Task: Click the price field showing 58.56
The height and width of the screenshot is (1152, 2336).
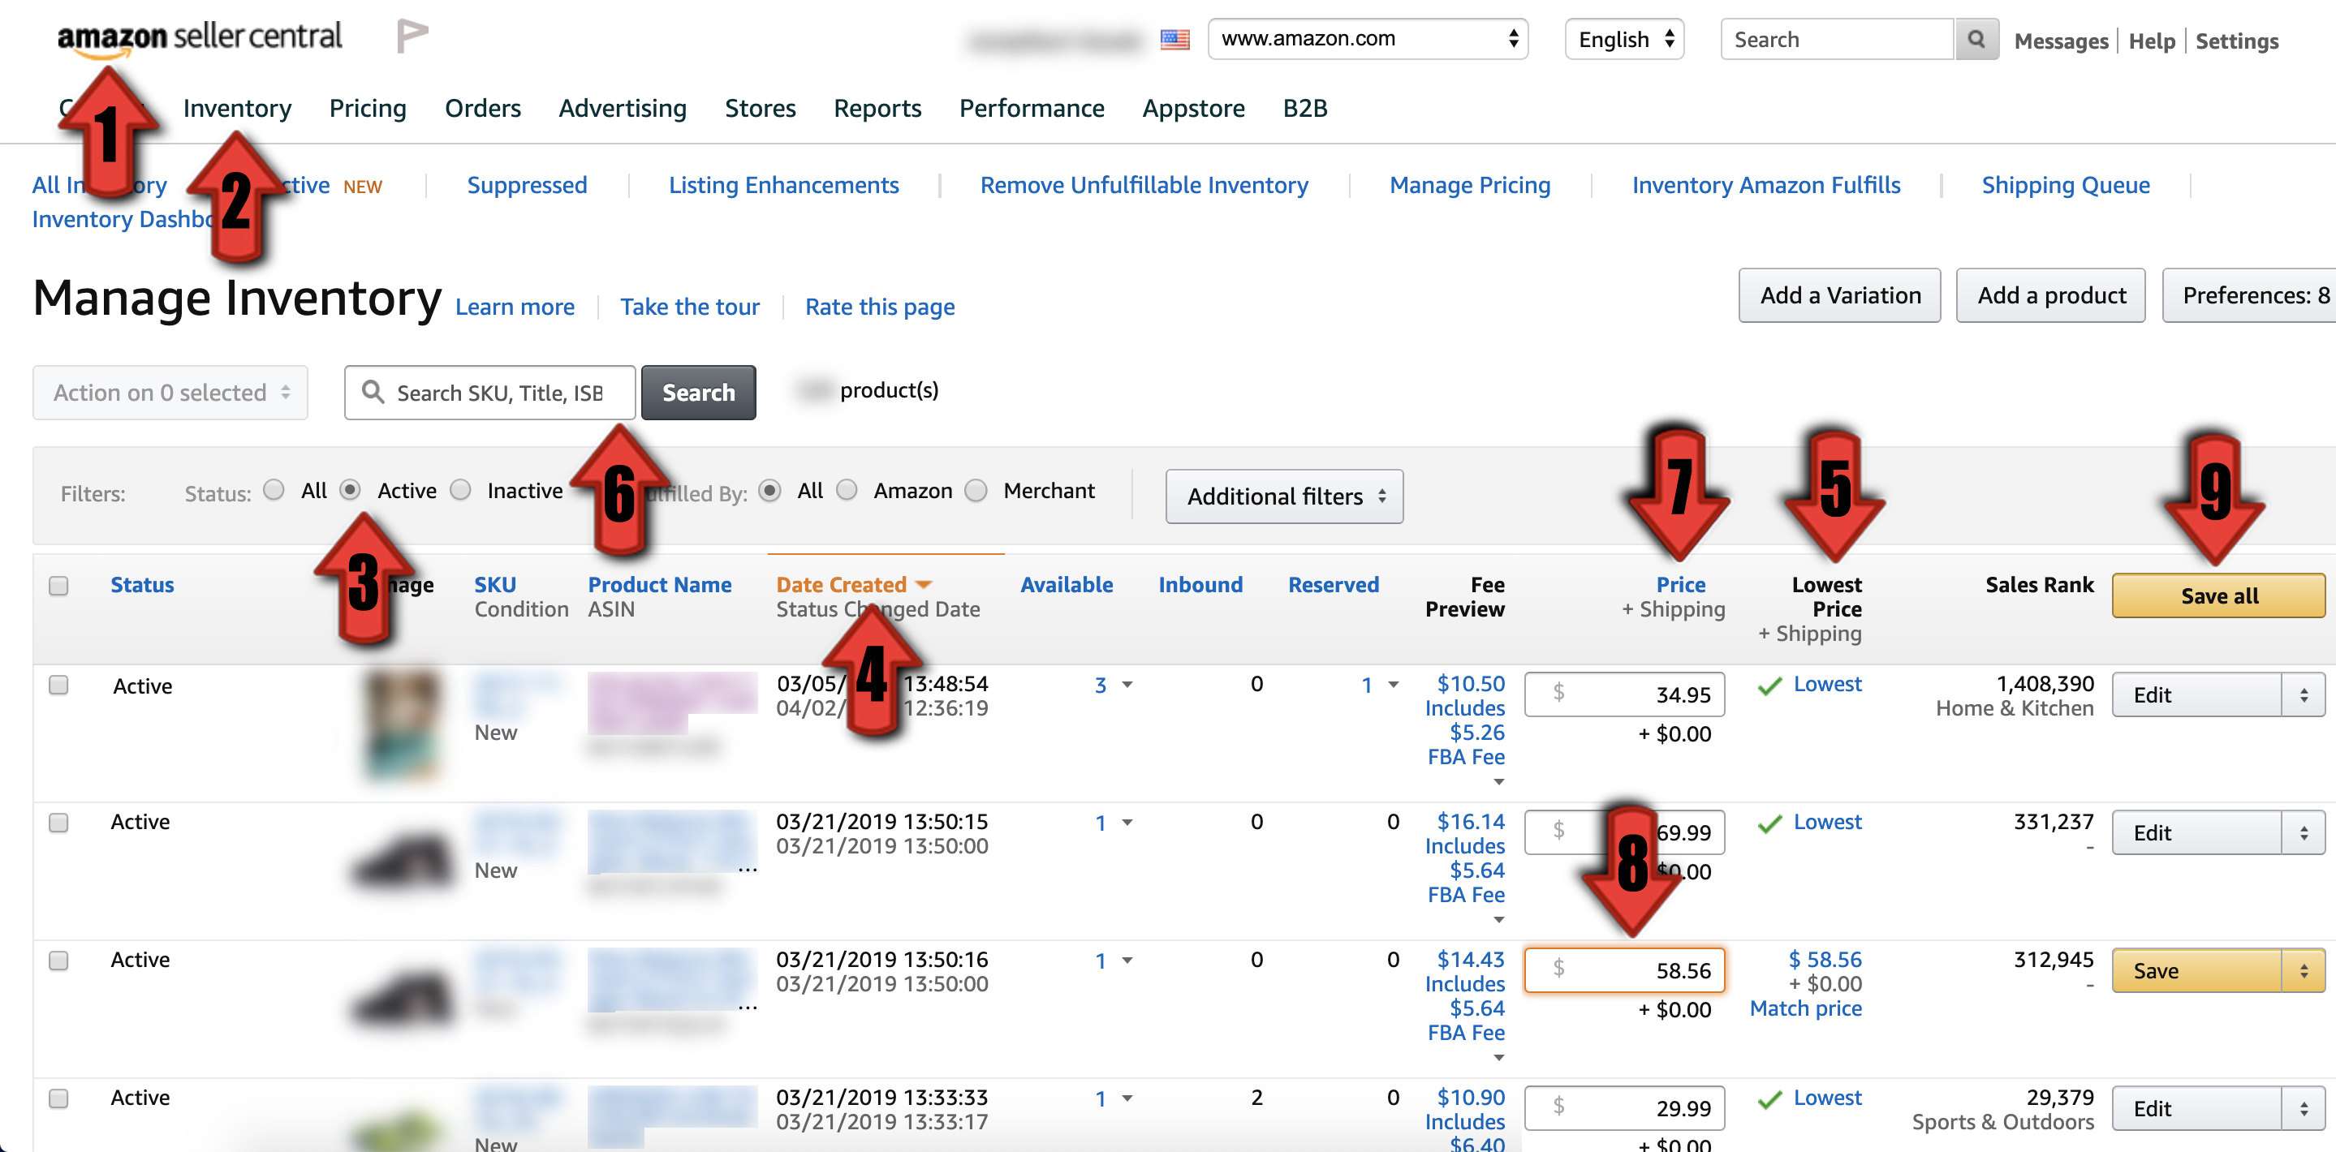Action: tap(1624, 971)
